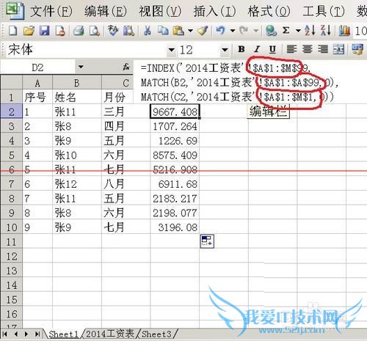This screenshot has height=341, width=367.
Task: Open the font size dropdown arrow
Action: (x=225, y=50)
